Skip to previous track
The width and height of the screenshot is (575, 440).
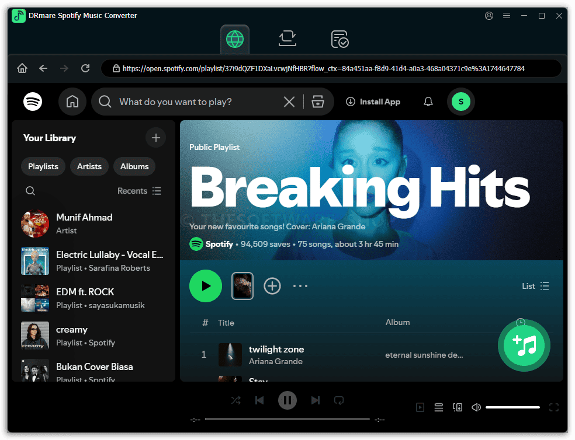point(259,400)
